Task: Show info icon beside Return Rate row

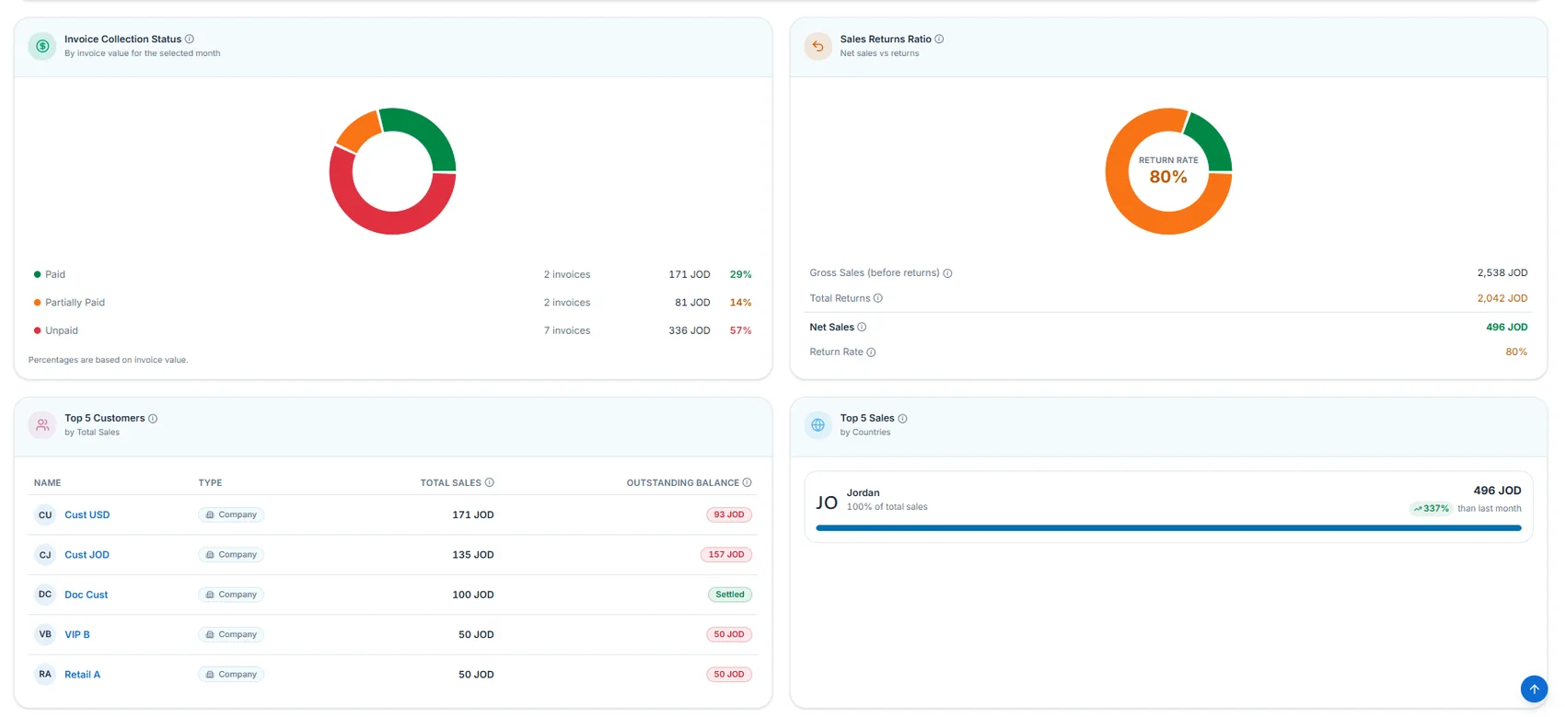Action: click(x=871, y=353)
